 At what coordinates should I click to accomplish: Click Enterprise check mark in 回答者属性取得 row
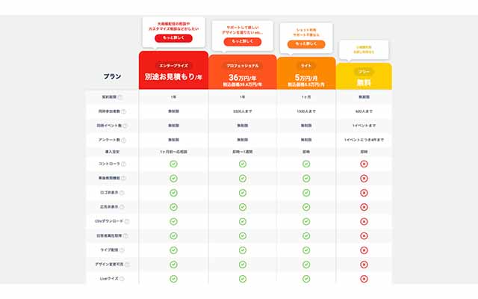coord(173,236)
